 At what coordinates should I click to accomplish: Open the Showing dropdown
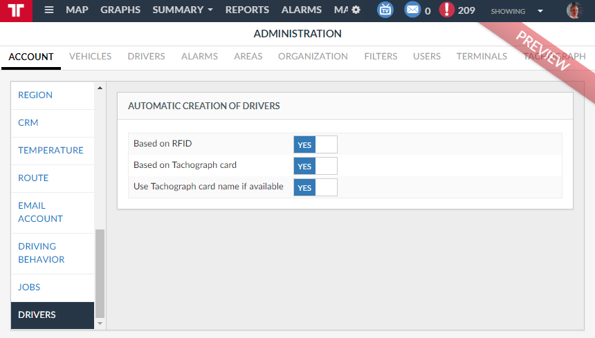(x=516, y=11)
